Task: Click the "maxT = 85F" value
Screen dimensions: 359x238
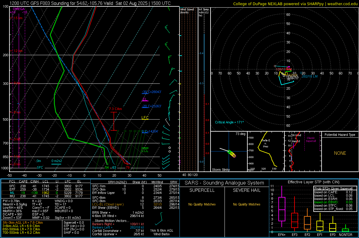Action: [40, 211]
